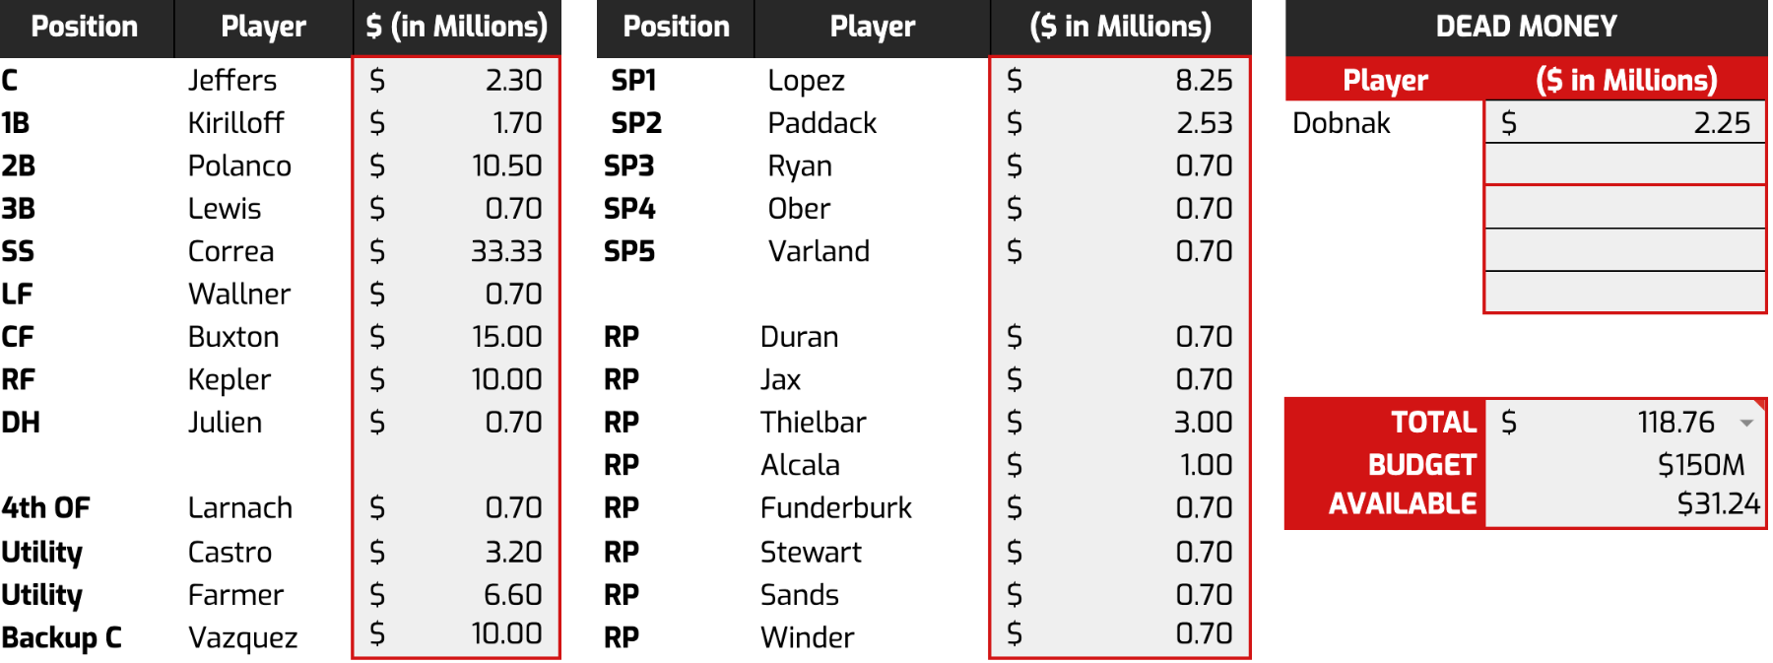Viewport: 1773px width, 663px height.
Task: Select Thielbar's 3.00 salary cell
Action: coord(1120,423)
